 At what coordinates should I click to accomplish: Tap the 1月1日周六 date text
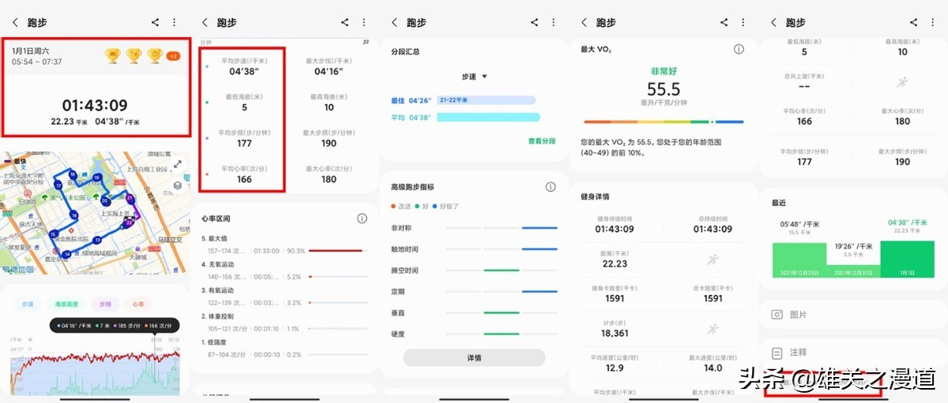click(30, 50)
